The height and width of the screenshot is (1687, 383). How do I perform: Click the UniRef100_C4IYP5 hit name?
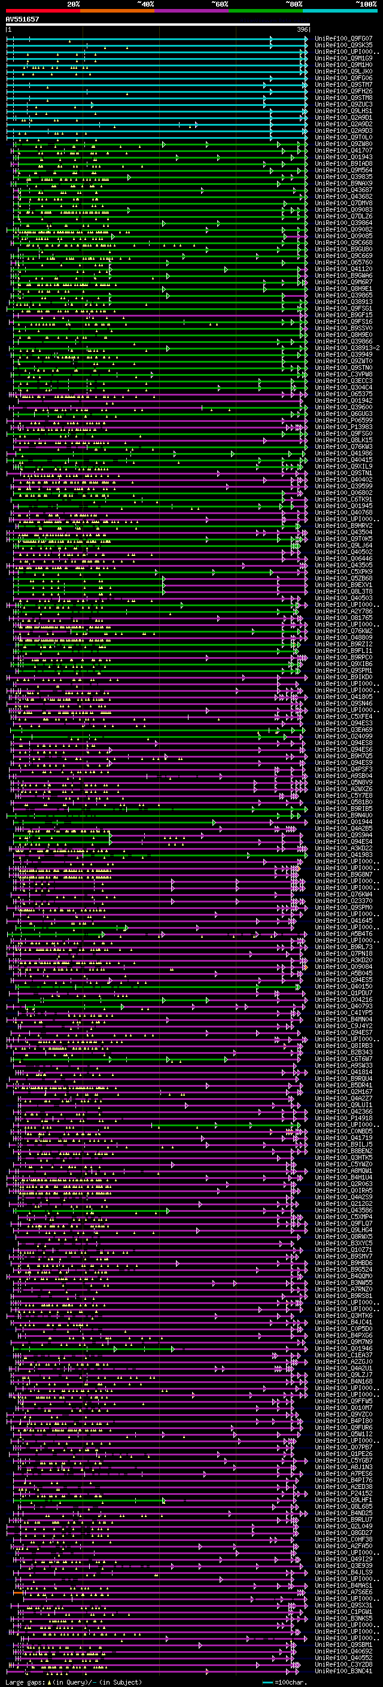[x=343, y=1013]
